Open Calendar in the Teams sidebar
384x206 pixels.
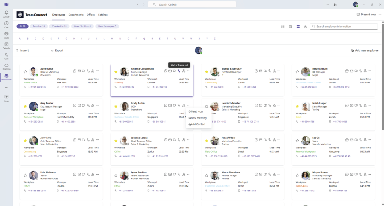click(6, 46)
